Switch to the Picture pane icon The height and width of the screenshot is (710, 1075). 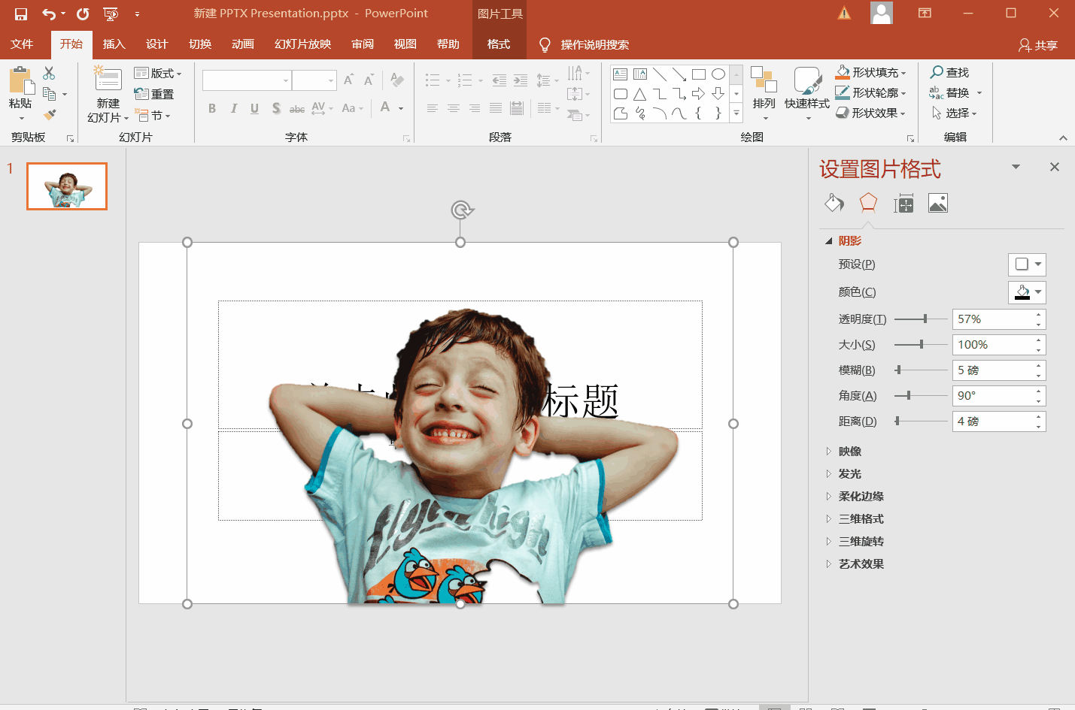click(937, 204)
